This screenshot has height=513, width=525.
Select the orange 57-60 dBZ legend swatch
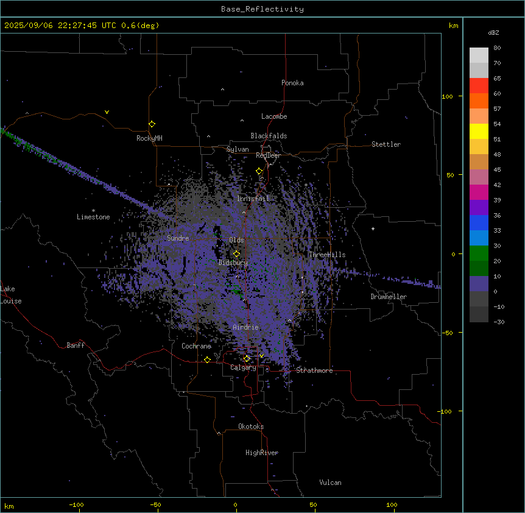[x=479, y=101]
